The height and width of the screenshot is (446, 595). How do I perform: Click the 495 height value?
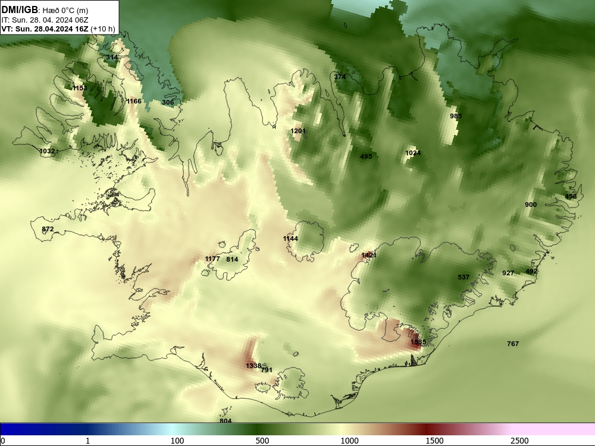[366, 156]
